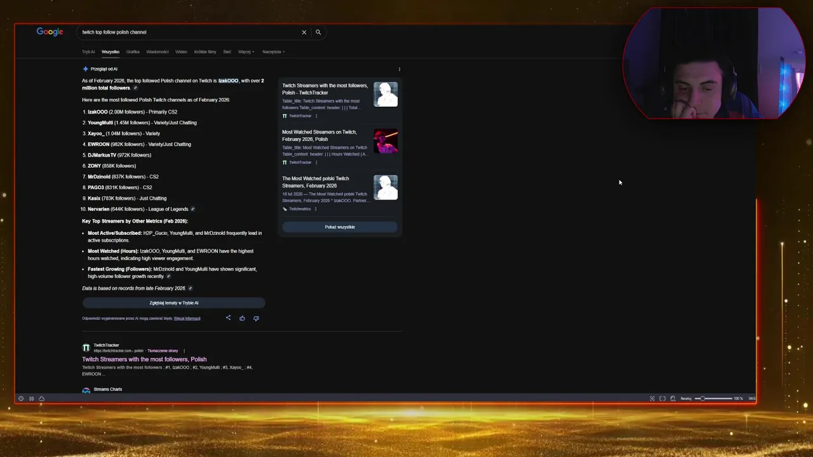Click Streams Charts favicon
813x457 pixels.
coord(86,390)
